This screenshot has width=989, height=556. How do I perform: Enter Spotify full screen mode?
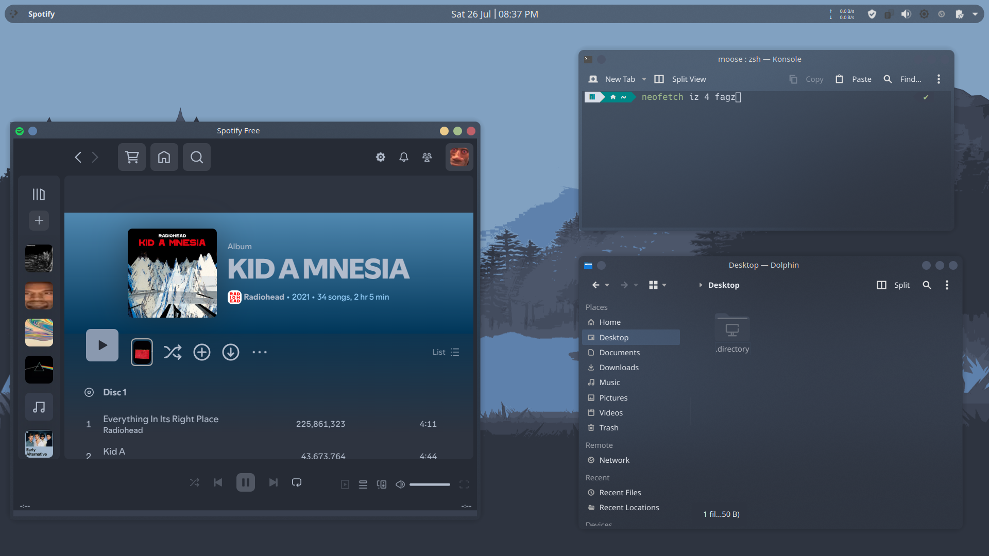coord(464,484)
